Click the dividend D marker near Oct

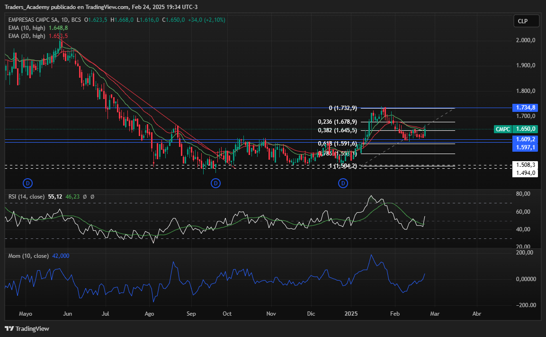click(x=215, y=183)
